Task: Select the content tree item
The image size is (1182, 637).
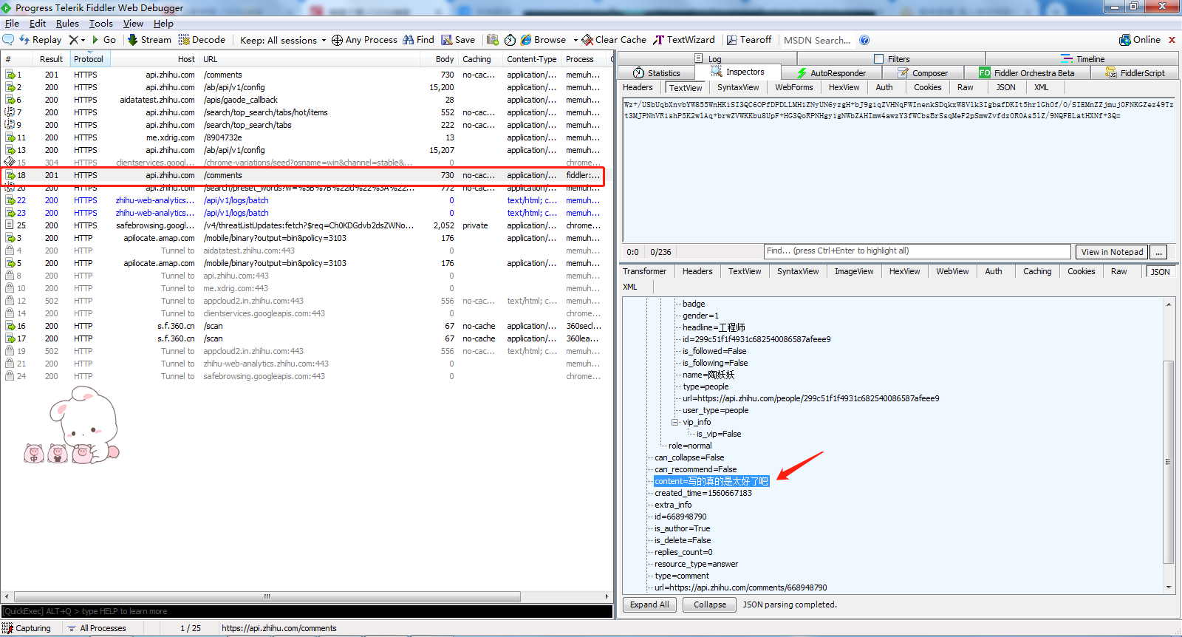Action: click(711, 481)
